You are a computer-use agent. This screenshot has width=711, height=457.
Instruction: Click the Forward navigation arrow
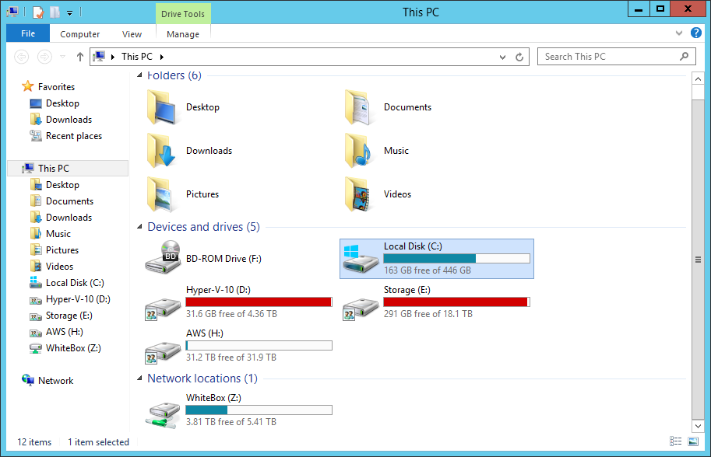click(44, 57)
